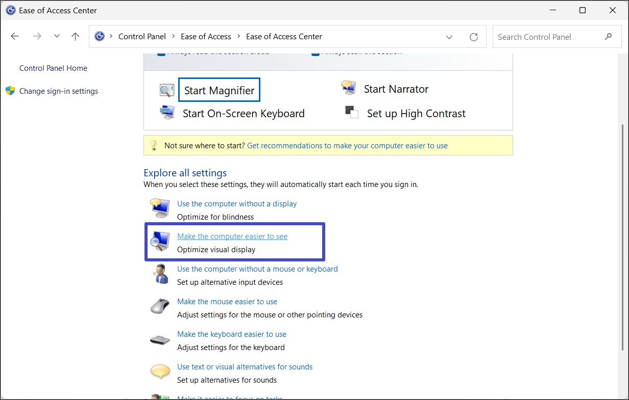Click the On-Screen Keyboard icon

[167, 113]
